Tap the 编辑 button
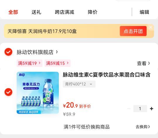Image resolution: width=158 pixels, height=138 pixels. (145, 12)
